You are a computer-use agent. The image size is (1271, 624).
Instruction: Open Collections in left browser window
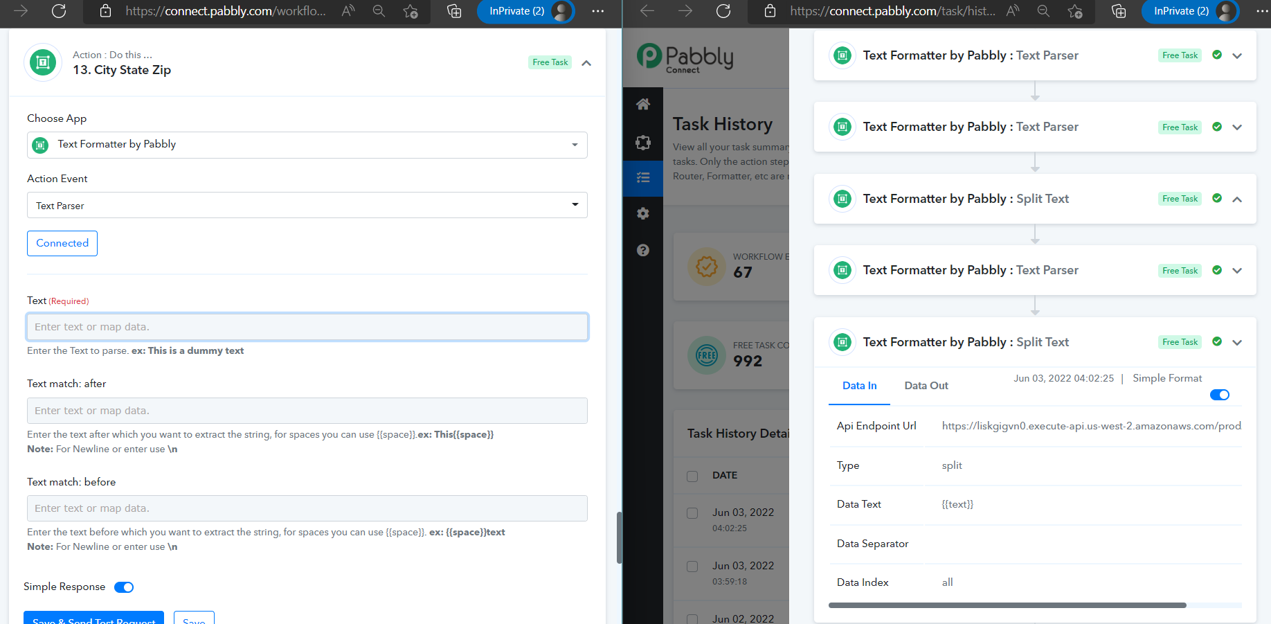point(454,11)
